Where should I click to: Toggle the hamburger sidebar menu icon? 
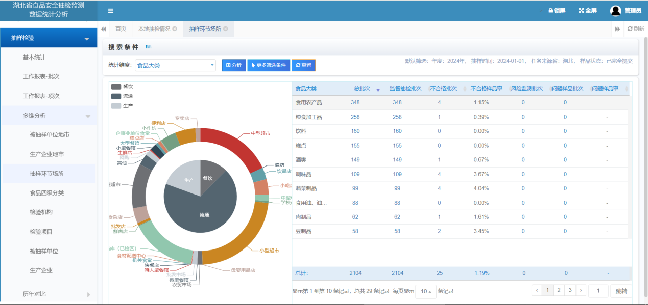click(111, 11)
